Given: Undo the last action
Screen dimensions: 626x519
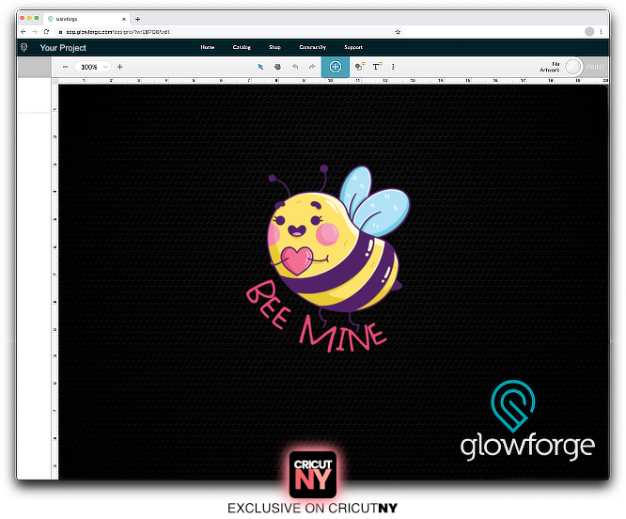Looking at the screenshot, I should pyautogui.click(x=295, y=67).
